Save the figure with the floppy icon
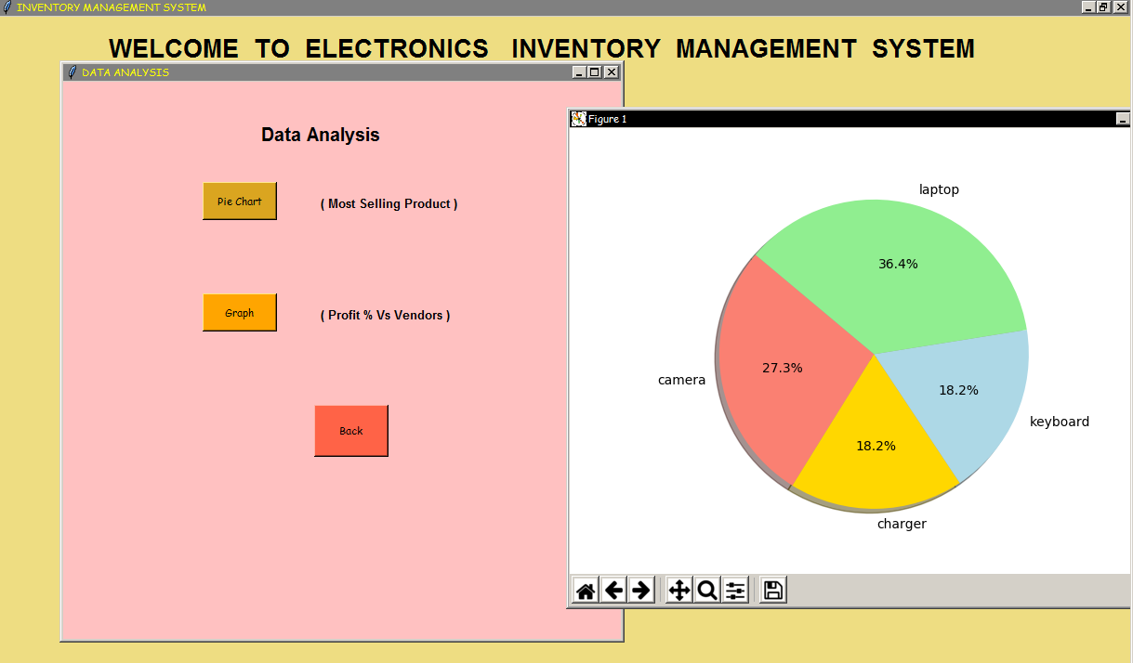 pos(773,590)
